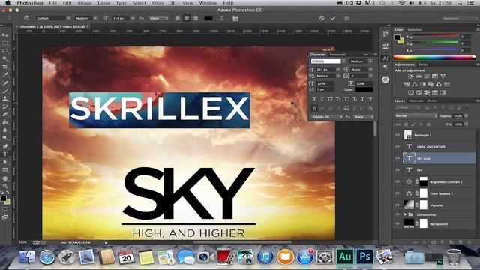Open the layer Fill dropdown arrow
Screen dimensions: 480x270
[466, 124]
